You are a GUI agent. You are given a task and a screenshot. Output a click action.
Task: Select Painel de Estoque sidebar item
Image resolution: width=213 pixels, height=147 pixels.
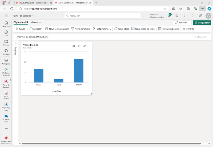(6, 84)
